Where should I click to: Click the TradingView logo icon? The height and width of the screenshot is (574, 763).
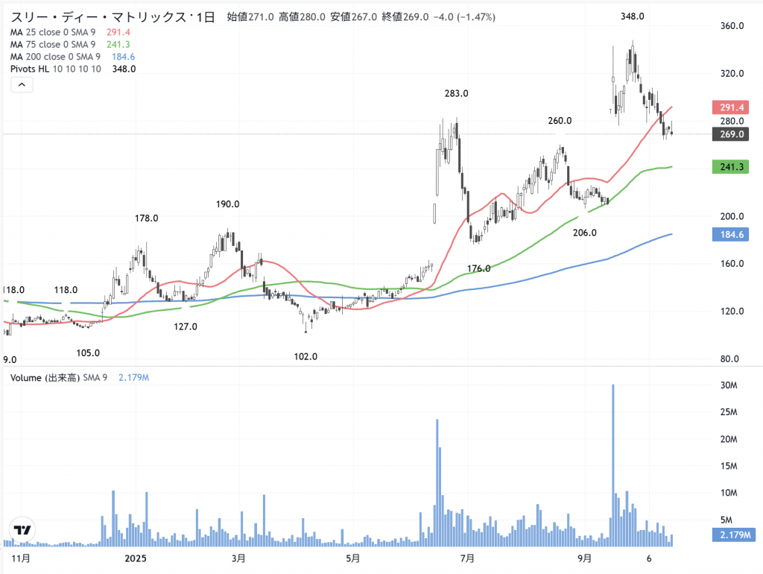[22, 530]
